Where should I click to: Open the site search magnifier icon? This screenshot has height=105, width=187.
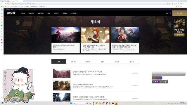pyautogui.click(x=167, y=13)
